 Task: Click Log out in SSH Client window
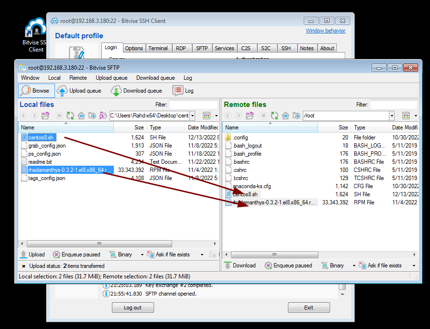[x=132, y=308]
